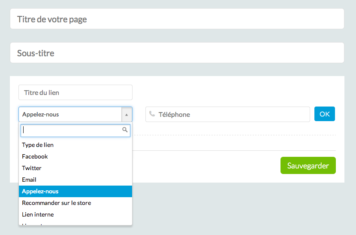The height and width of the screenshot is (235, 356).
Task: Focus the Titre de votre page field
Action: (177, 19)
